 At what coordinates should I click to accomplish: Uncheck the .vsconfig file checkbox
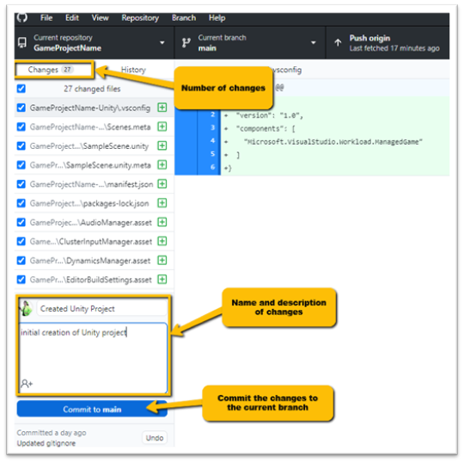pos(21,108)
